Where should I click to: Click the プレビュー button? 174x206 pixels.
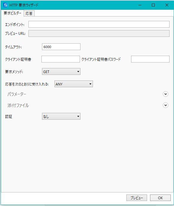click(136, 198)
